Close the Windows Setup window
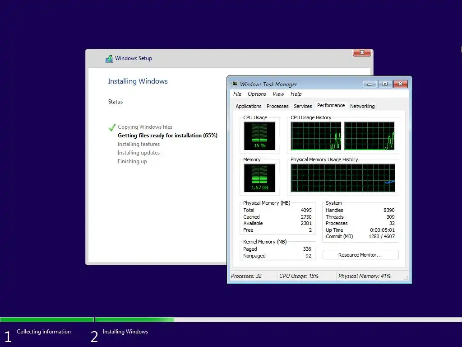 click(362, 52)
